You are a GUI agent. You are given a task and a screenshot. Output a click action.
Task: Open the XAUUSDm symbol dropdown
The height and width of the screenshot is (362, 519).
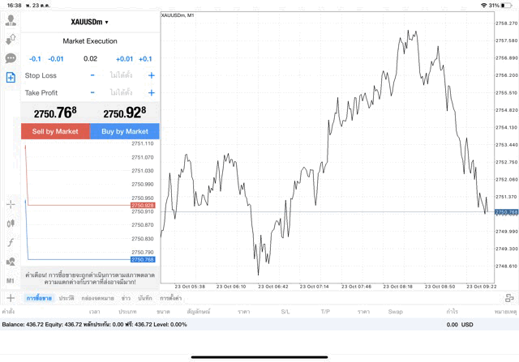pyautogui.click(x=89, y=22)
